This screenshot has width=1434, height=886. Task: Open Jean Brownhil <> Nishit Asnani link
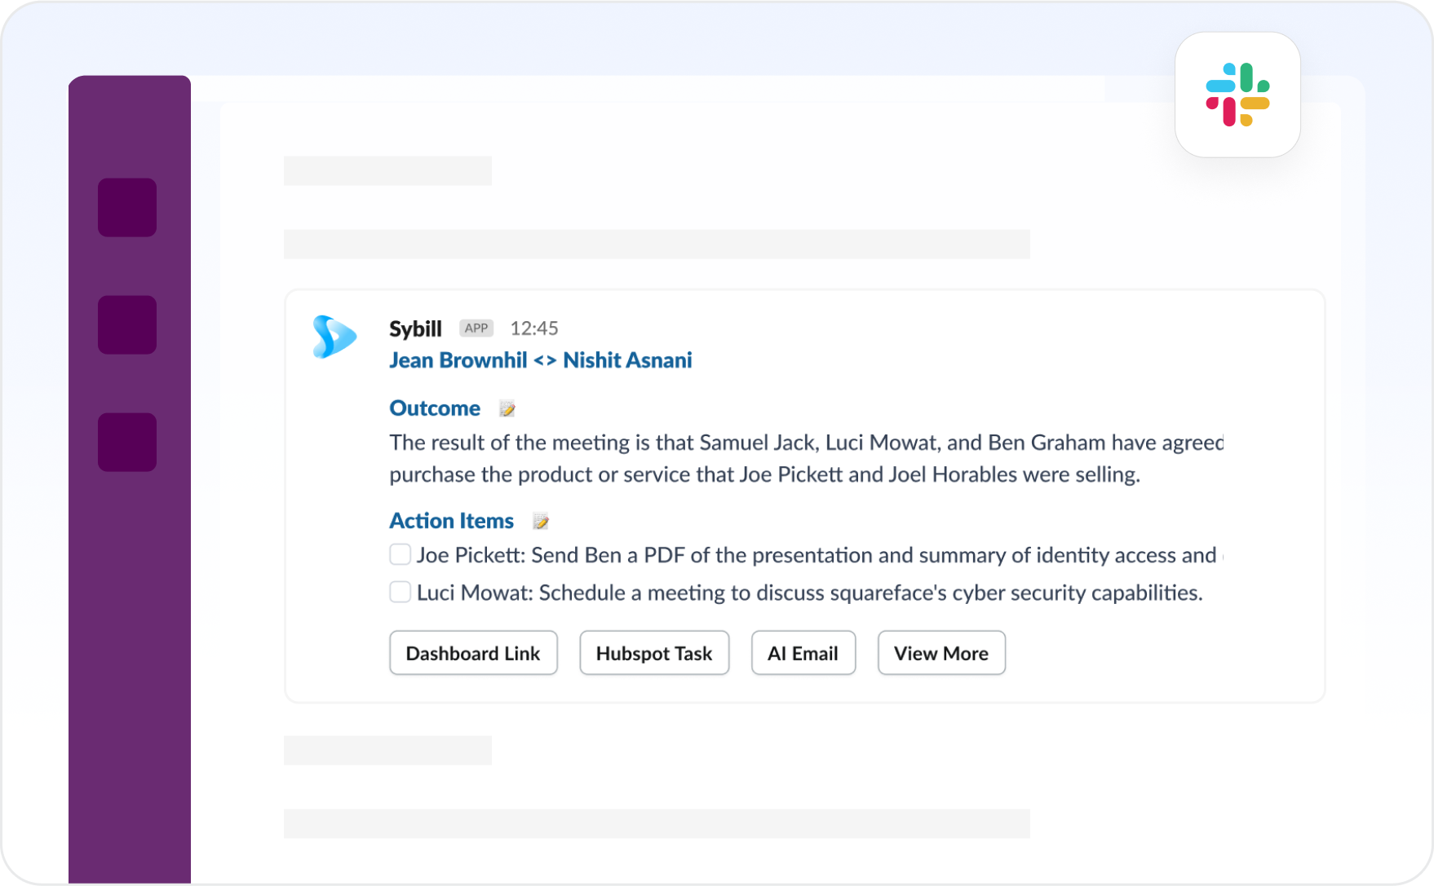540,360
